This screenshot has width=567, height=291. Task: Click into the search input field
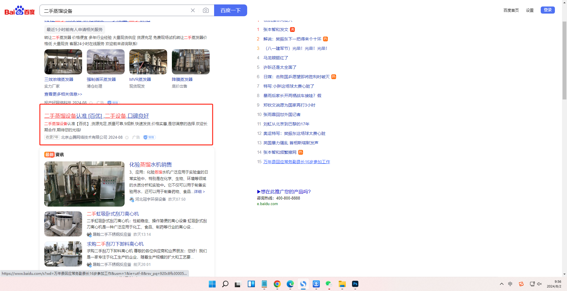click(x=115, y=11)
